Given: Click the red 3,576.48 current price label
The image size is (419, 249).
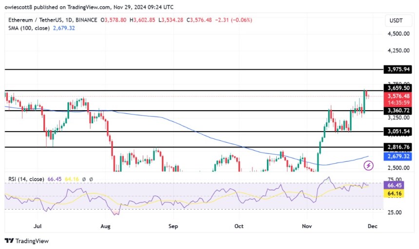Looking at the screenshot, I should tap(398, 96).
